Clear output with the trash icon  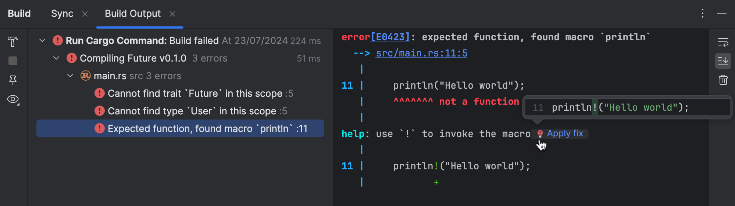pos(723,80)
